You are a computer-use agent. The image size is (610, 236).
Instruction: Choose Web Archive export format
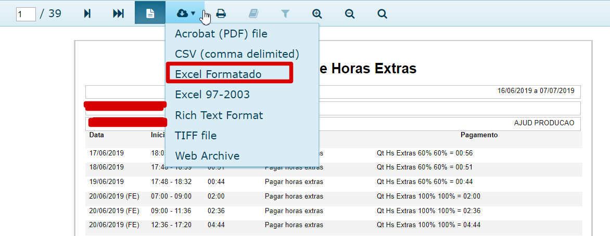point(207,155)
